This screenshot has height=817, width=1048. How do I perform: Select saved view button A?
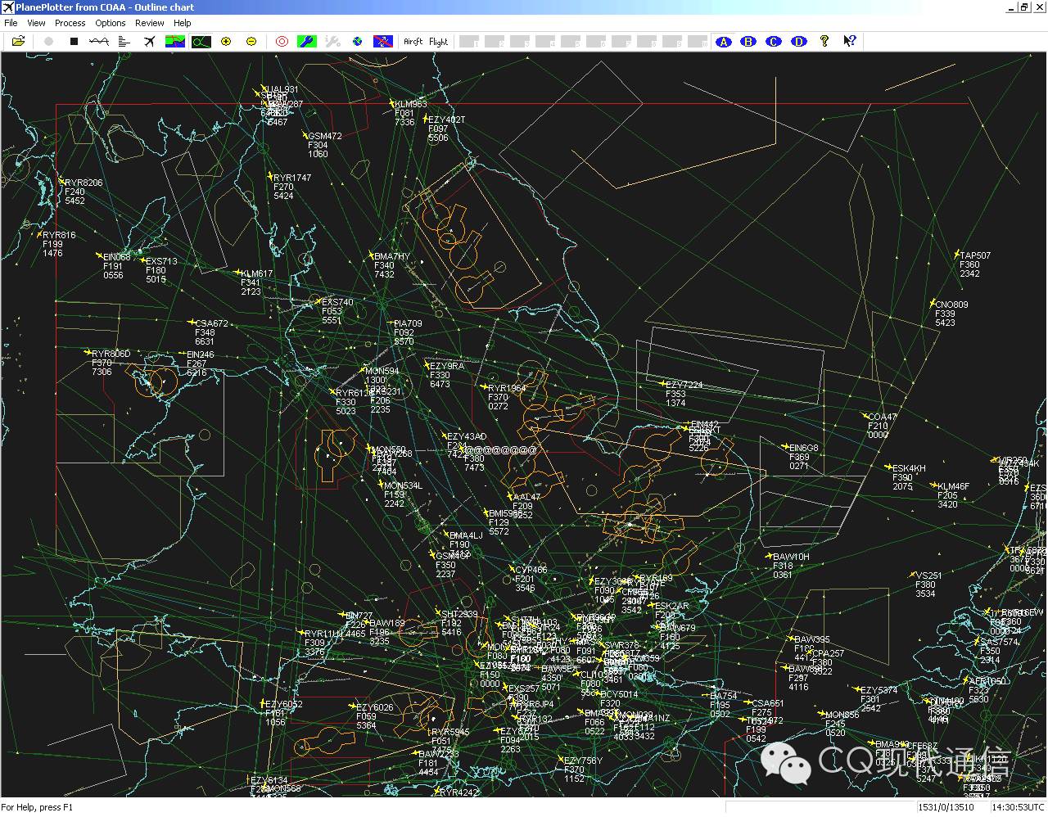click(723, 41)
